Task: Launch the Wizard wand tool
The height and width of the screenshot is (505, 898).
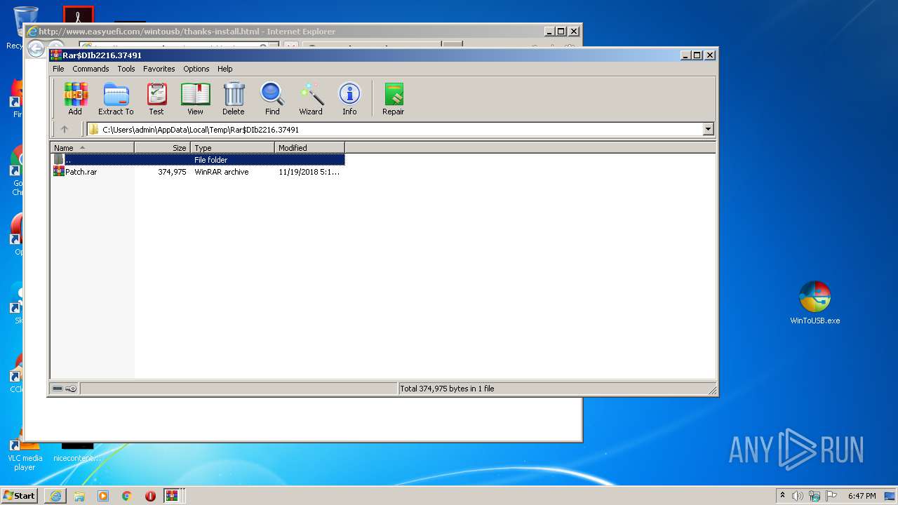Action: (x=311, y=99)
